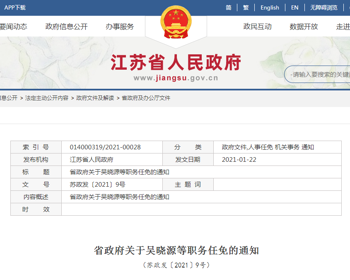Go to 法定主动公开内容 breadcrumb

(47, 98)
